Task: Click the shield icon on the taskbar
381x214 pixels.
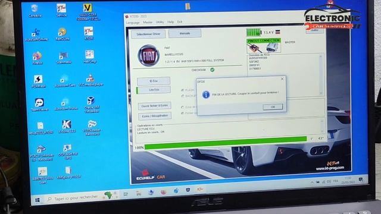Action: tap(188, 190)
